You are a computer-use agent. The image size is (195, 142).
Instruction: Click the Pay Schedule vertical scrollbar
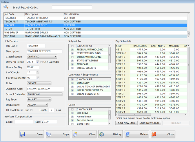coord(188,79)
